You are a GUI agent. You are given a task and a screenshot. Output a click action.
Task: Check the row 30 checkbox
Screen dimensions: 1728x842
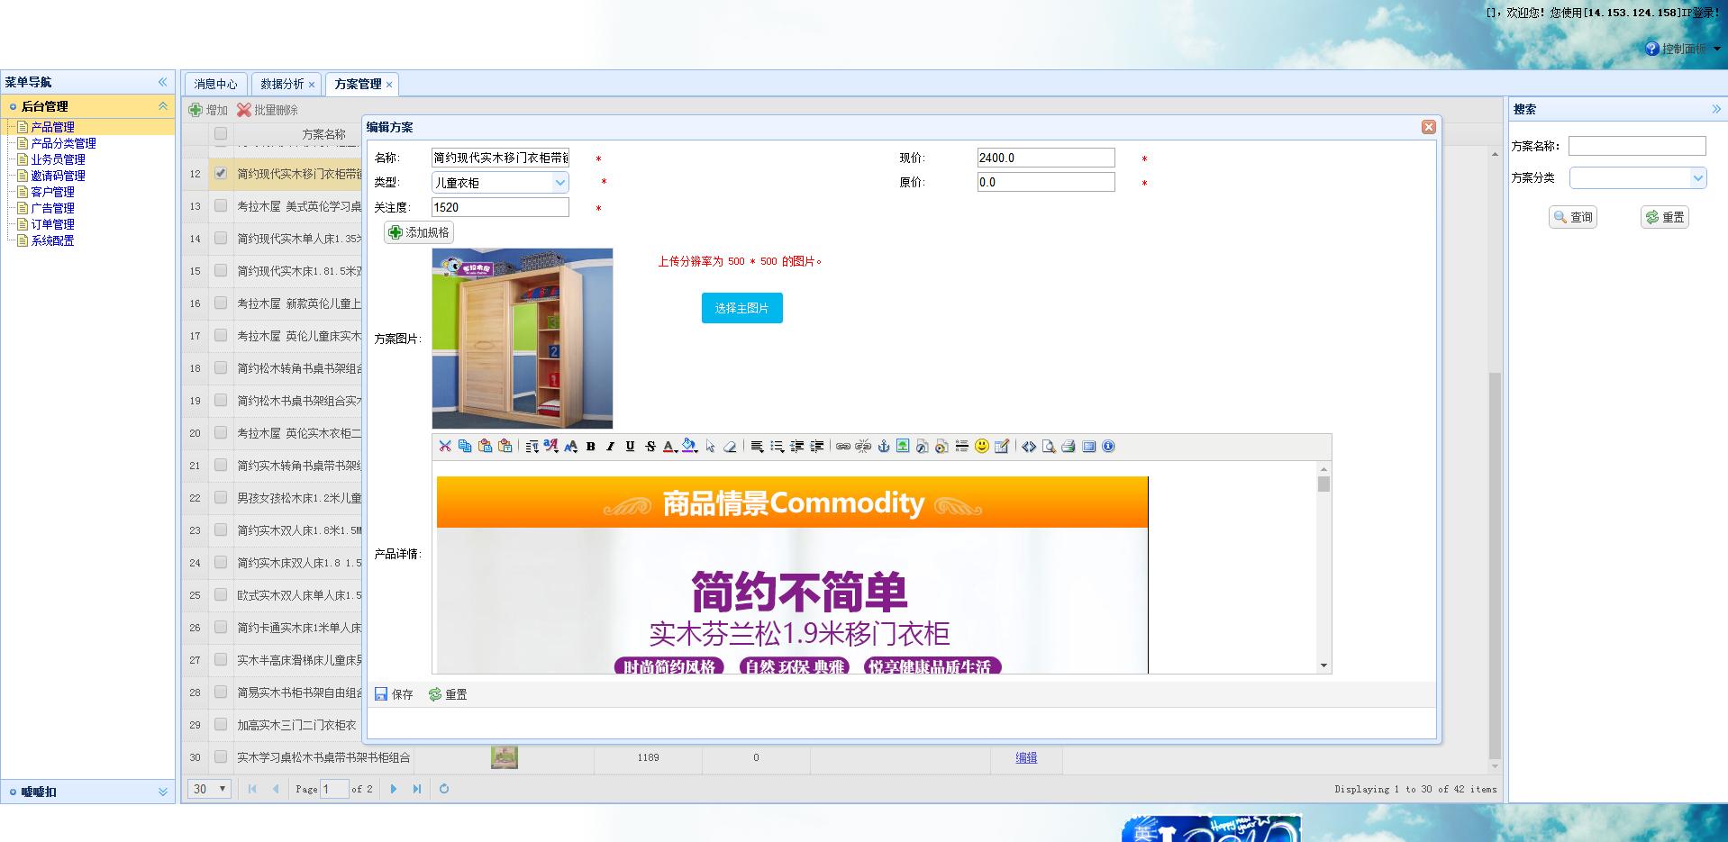[x=221, y=756]
